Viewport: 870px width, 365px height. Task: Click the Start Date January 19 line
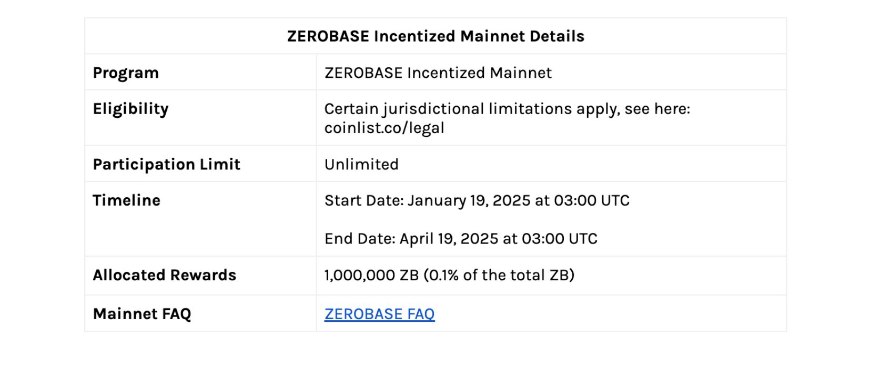click(477, 200)
